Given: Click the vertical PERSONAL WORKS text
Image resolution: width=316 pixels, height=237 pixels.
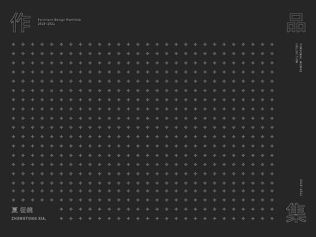Looking at the screenshot, I should (x=301, y=58).
